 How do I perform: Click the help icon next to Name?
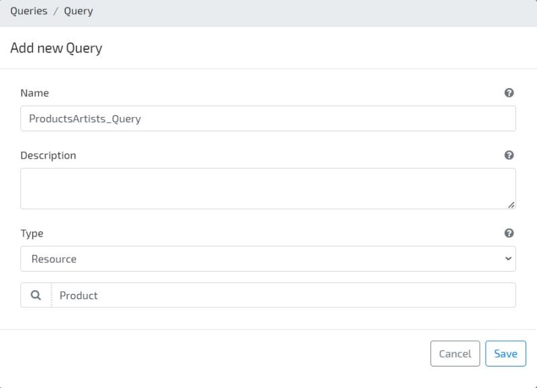(509, 93)
